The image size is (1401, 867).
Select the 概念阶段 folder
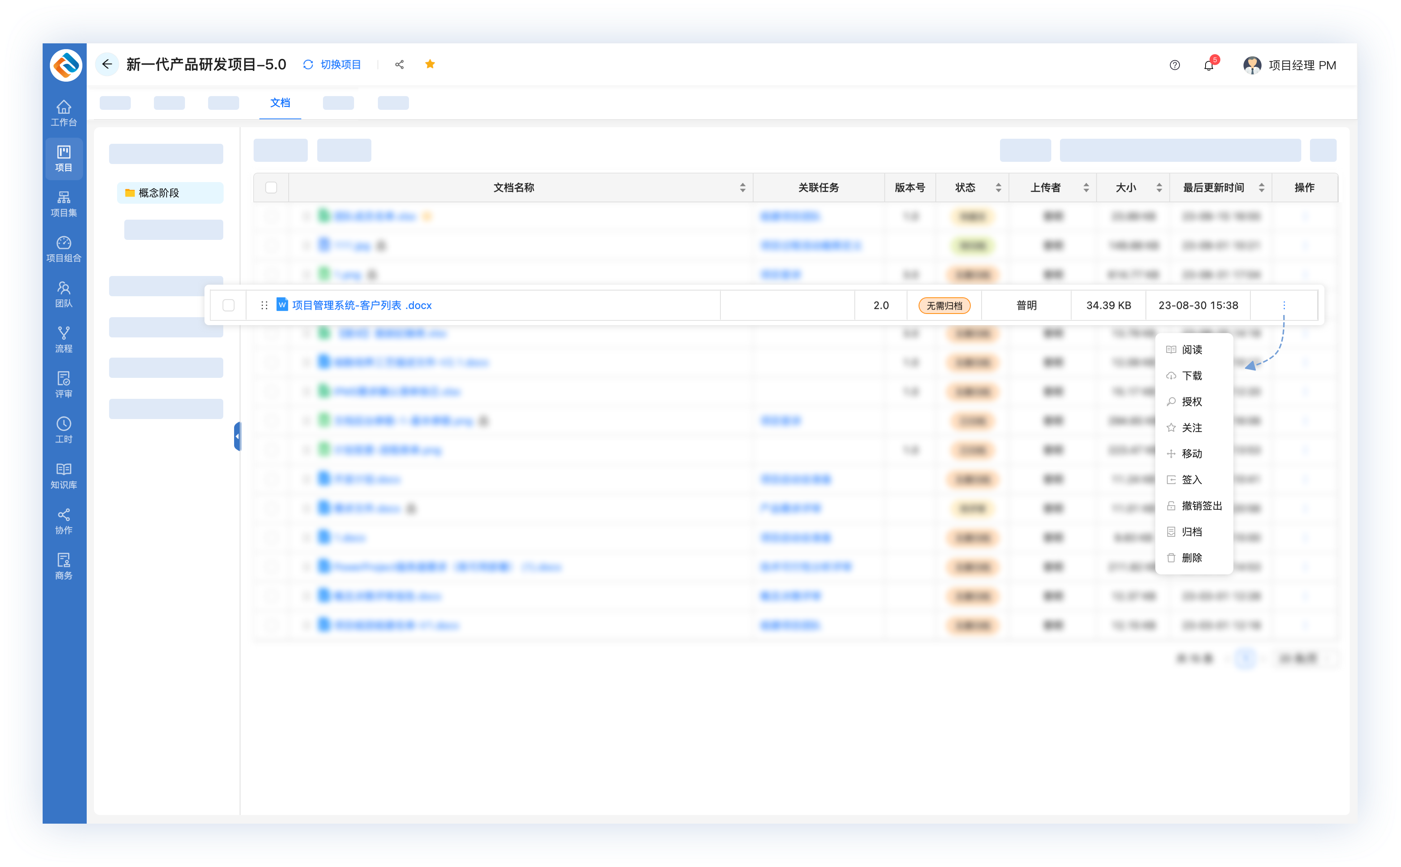pos(158,193)
